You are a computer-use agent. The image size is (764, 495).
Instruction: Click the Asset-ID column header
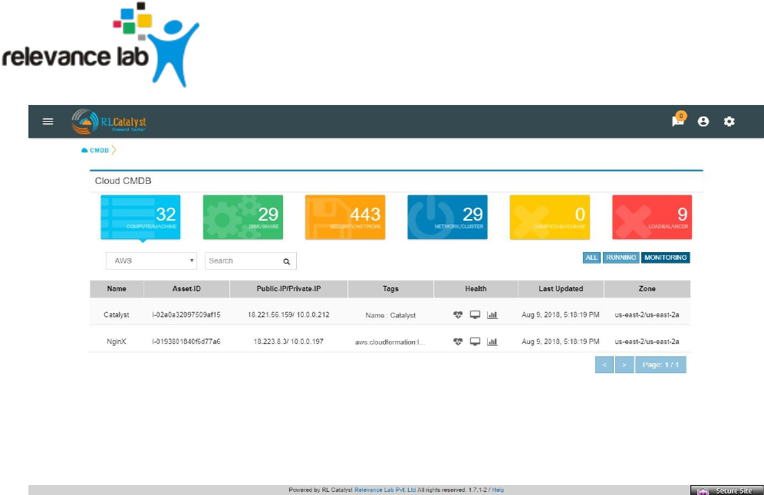186,289
